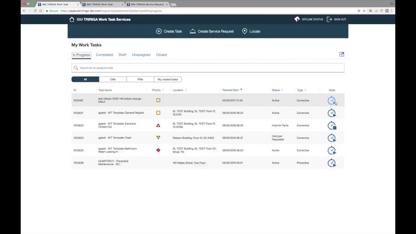Click green down-triangle priority icon of Trash task
Viewport: 416px width, 234px height.
158,138
